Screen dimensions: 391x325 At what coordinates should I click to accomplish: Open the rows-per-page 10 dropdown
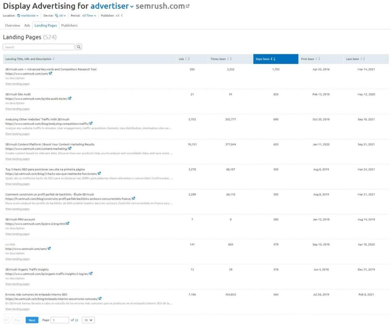pyautogui.click(x=88, y=320)
